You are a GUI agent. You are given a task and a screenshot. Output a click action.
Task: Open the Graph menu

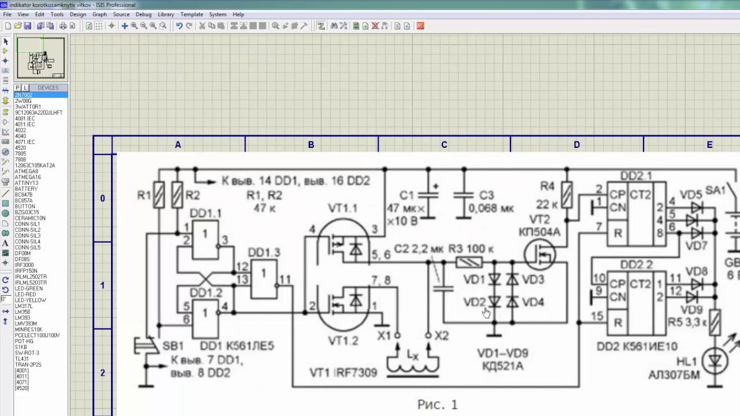pyautogui.click(x=99, y=14)
